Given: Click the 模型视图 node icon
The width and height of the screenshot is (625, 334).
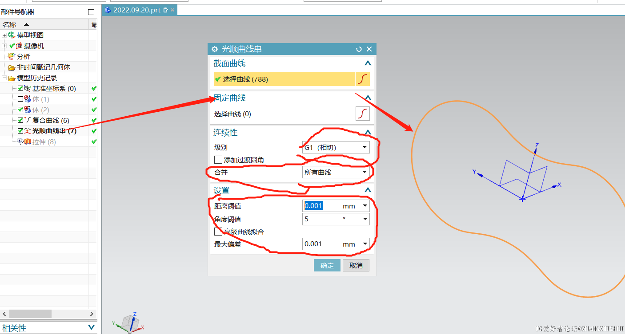Looking at the screenshot, I should pyautogui.click(x=12, y=35).
